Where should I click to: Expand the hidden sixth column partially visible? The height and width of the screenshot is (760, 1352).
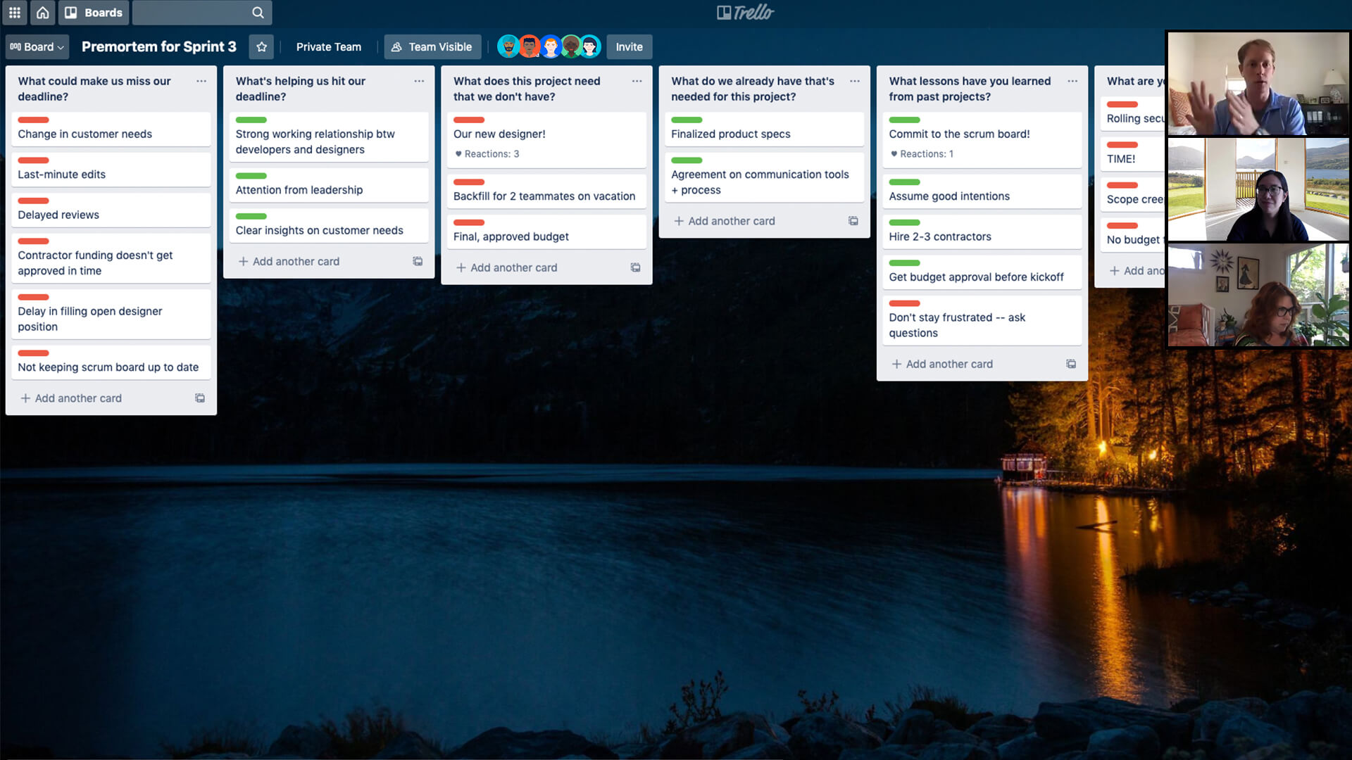(x=1133, y=81)
